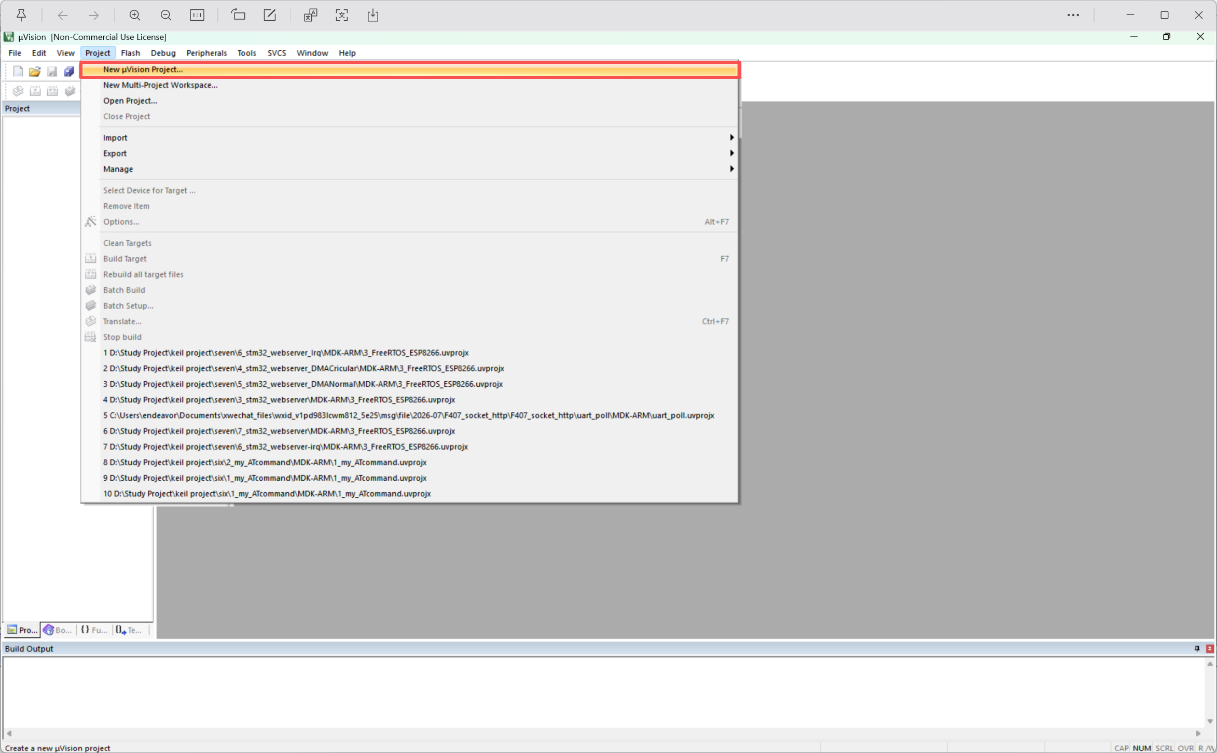This screenshot has height=753, width=1217.
Task: Open the Window menu
Action: 312,53
